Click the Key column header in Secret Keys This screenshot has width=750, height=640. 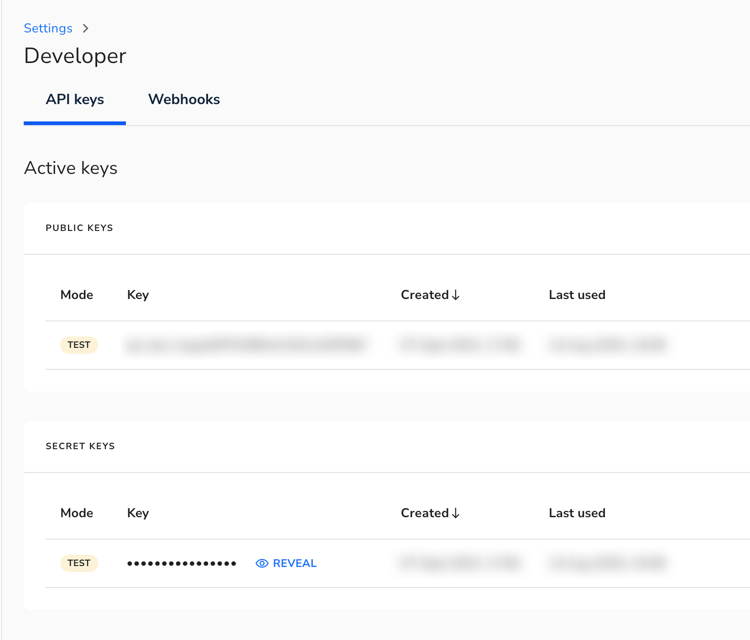pos(138,513)
